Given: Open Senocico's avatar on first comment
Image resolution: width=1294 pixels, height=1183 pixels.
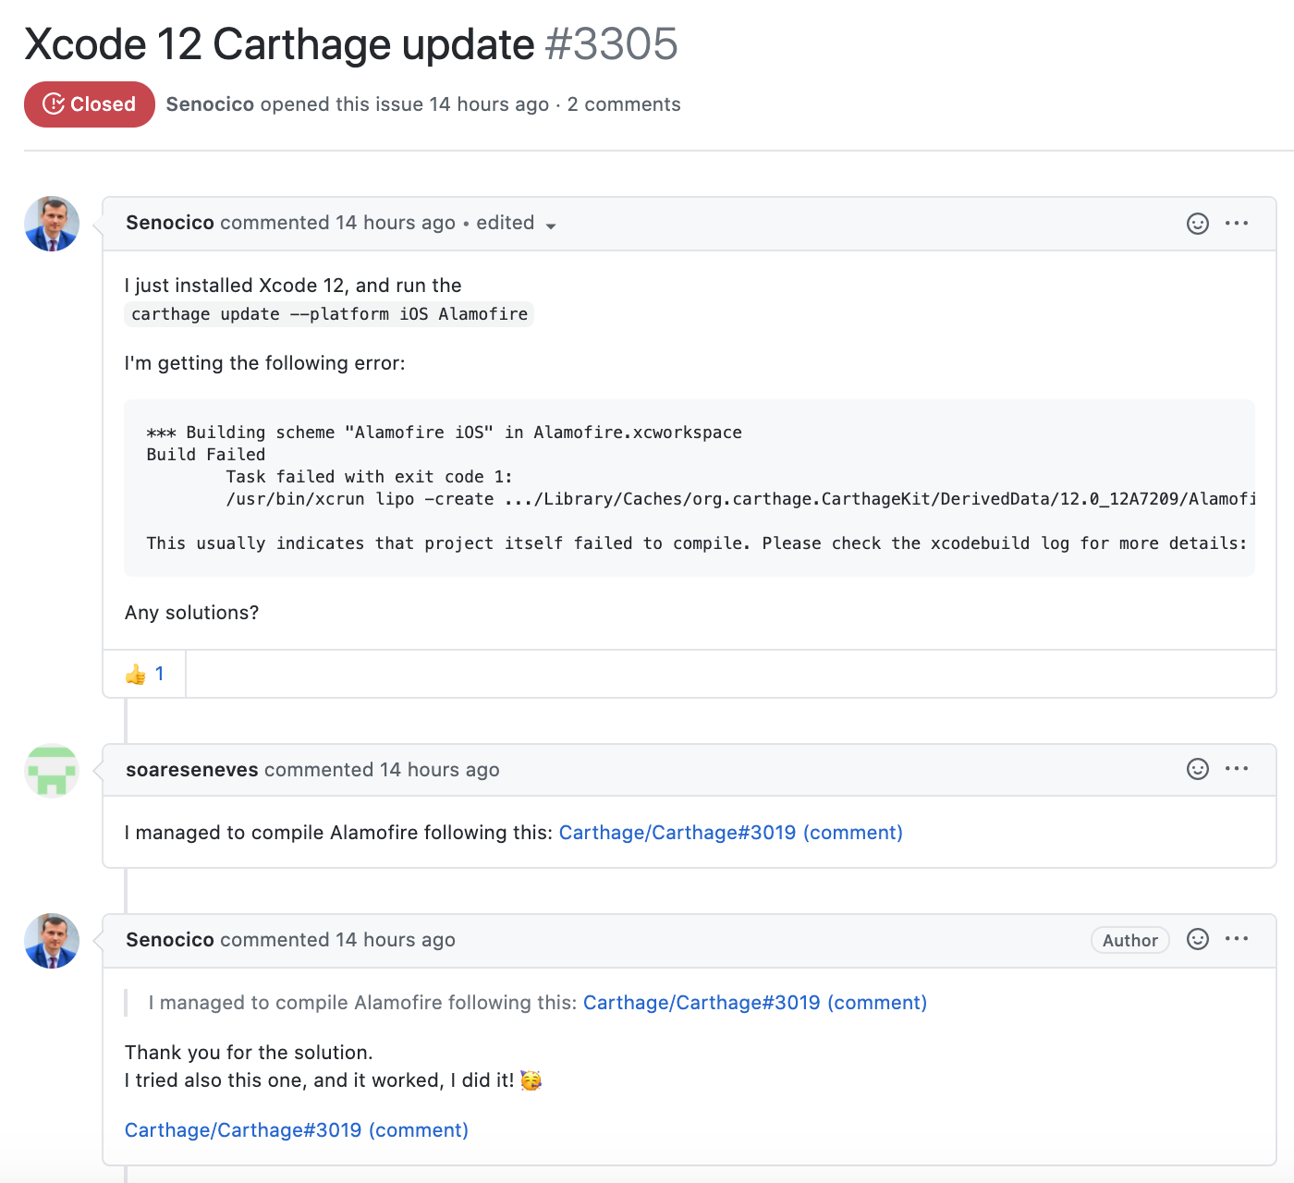Looking at the screenshot, I should click(x=52, y=224).
